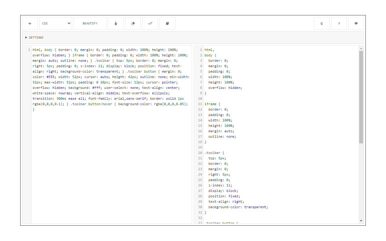This screenshot has width=386, height=241.
Task: Select line number 1 in the input pane
Action: click(29, 49)
